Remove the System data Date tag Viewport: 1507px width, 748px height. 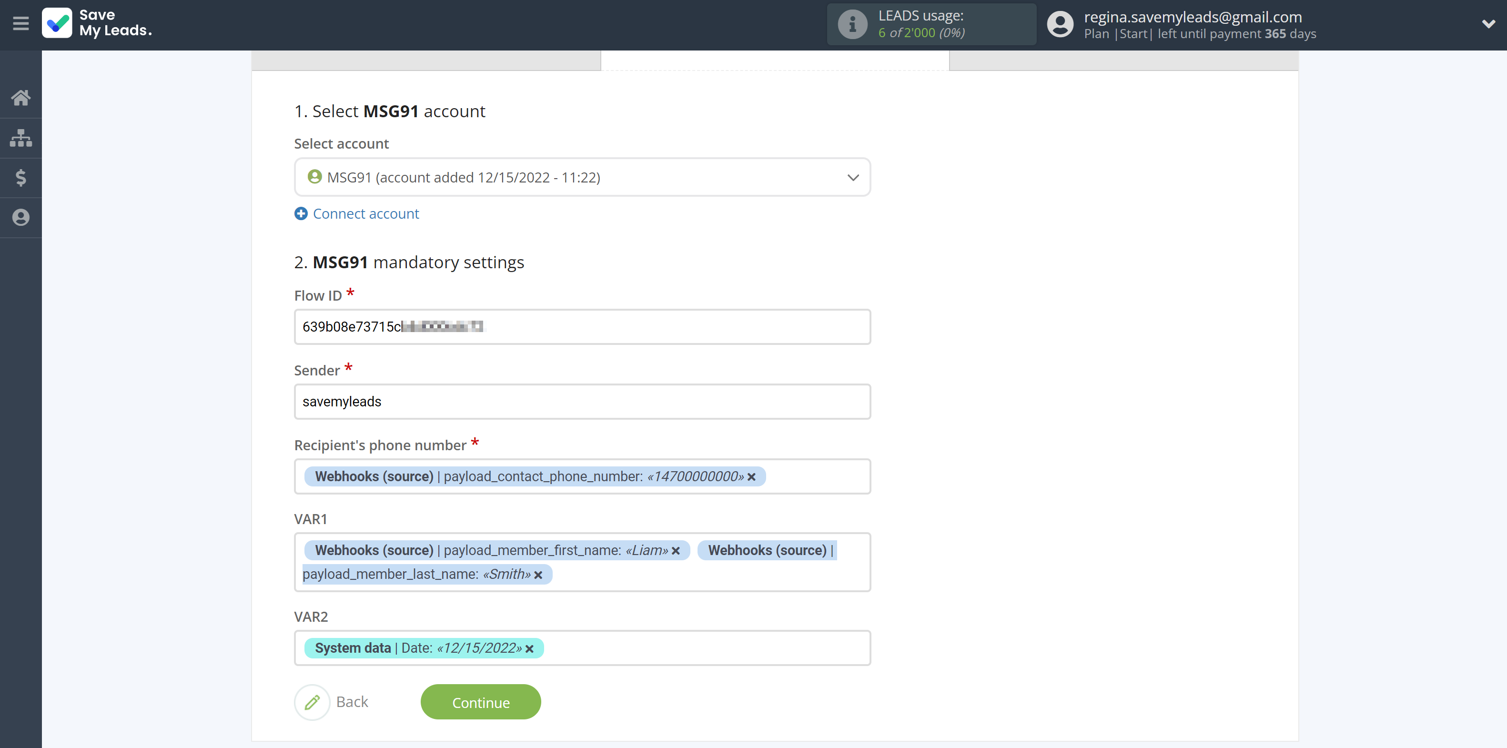click(x=529, y=648)
